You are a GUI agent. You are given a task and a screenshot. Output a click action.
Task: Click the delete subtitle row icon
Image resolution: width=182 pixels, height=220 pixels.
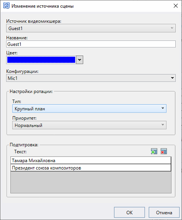[164, 151]
